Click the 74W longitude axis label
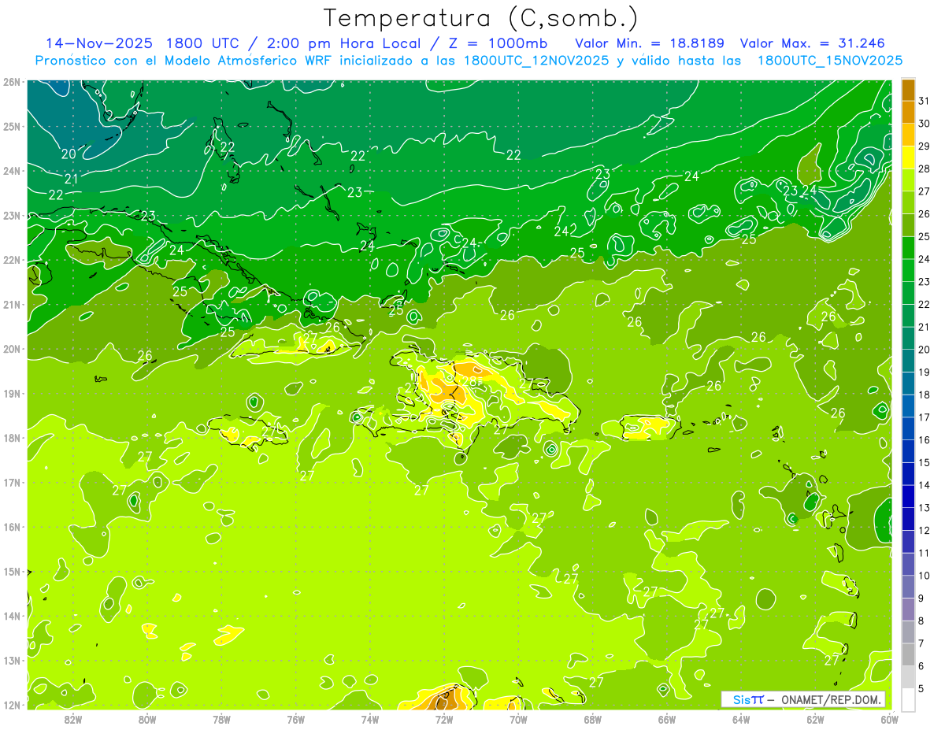Screen dimensions: 945x730 (x=370, y=719)
